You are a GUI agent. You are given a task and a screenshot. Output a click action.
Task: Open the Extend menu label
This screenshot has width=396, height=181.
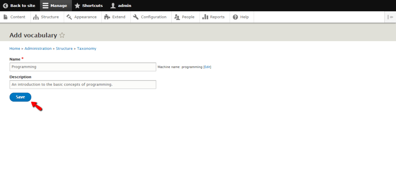(x=119, y=17)
